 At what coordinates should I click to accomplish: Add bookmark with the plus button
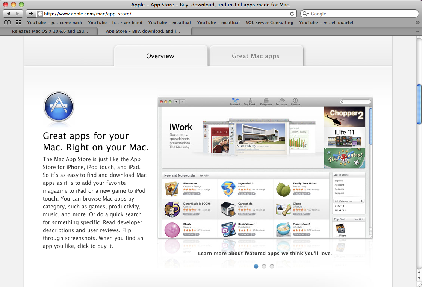click(x=31, y=14)
